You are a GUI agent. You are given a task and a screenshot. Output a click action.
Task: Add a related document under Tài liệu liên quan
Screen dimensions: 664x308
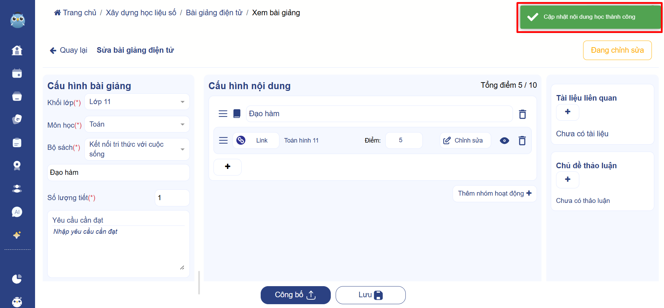[x=568, y=112]
